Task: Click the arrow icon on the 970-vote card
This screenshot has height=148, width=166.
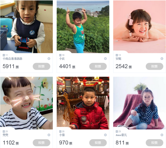Action: (x=105, y=135)
